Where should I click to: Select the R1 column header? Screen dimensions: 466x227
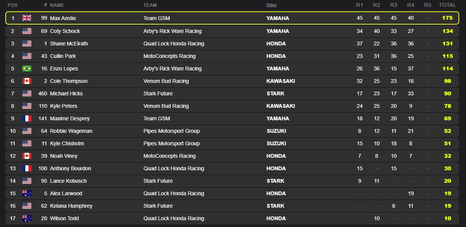(x=359, y=5)
